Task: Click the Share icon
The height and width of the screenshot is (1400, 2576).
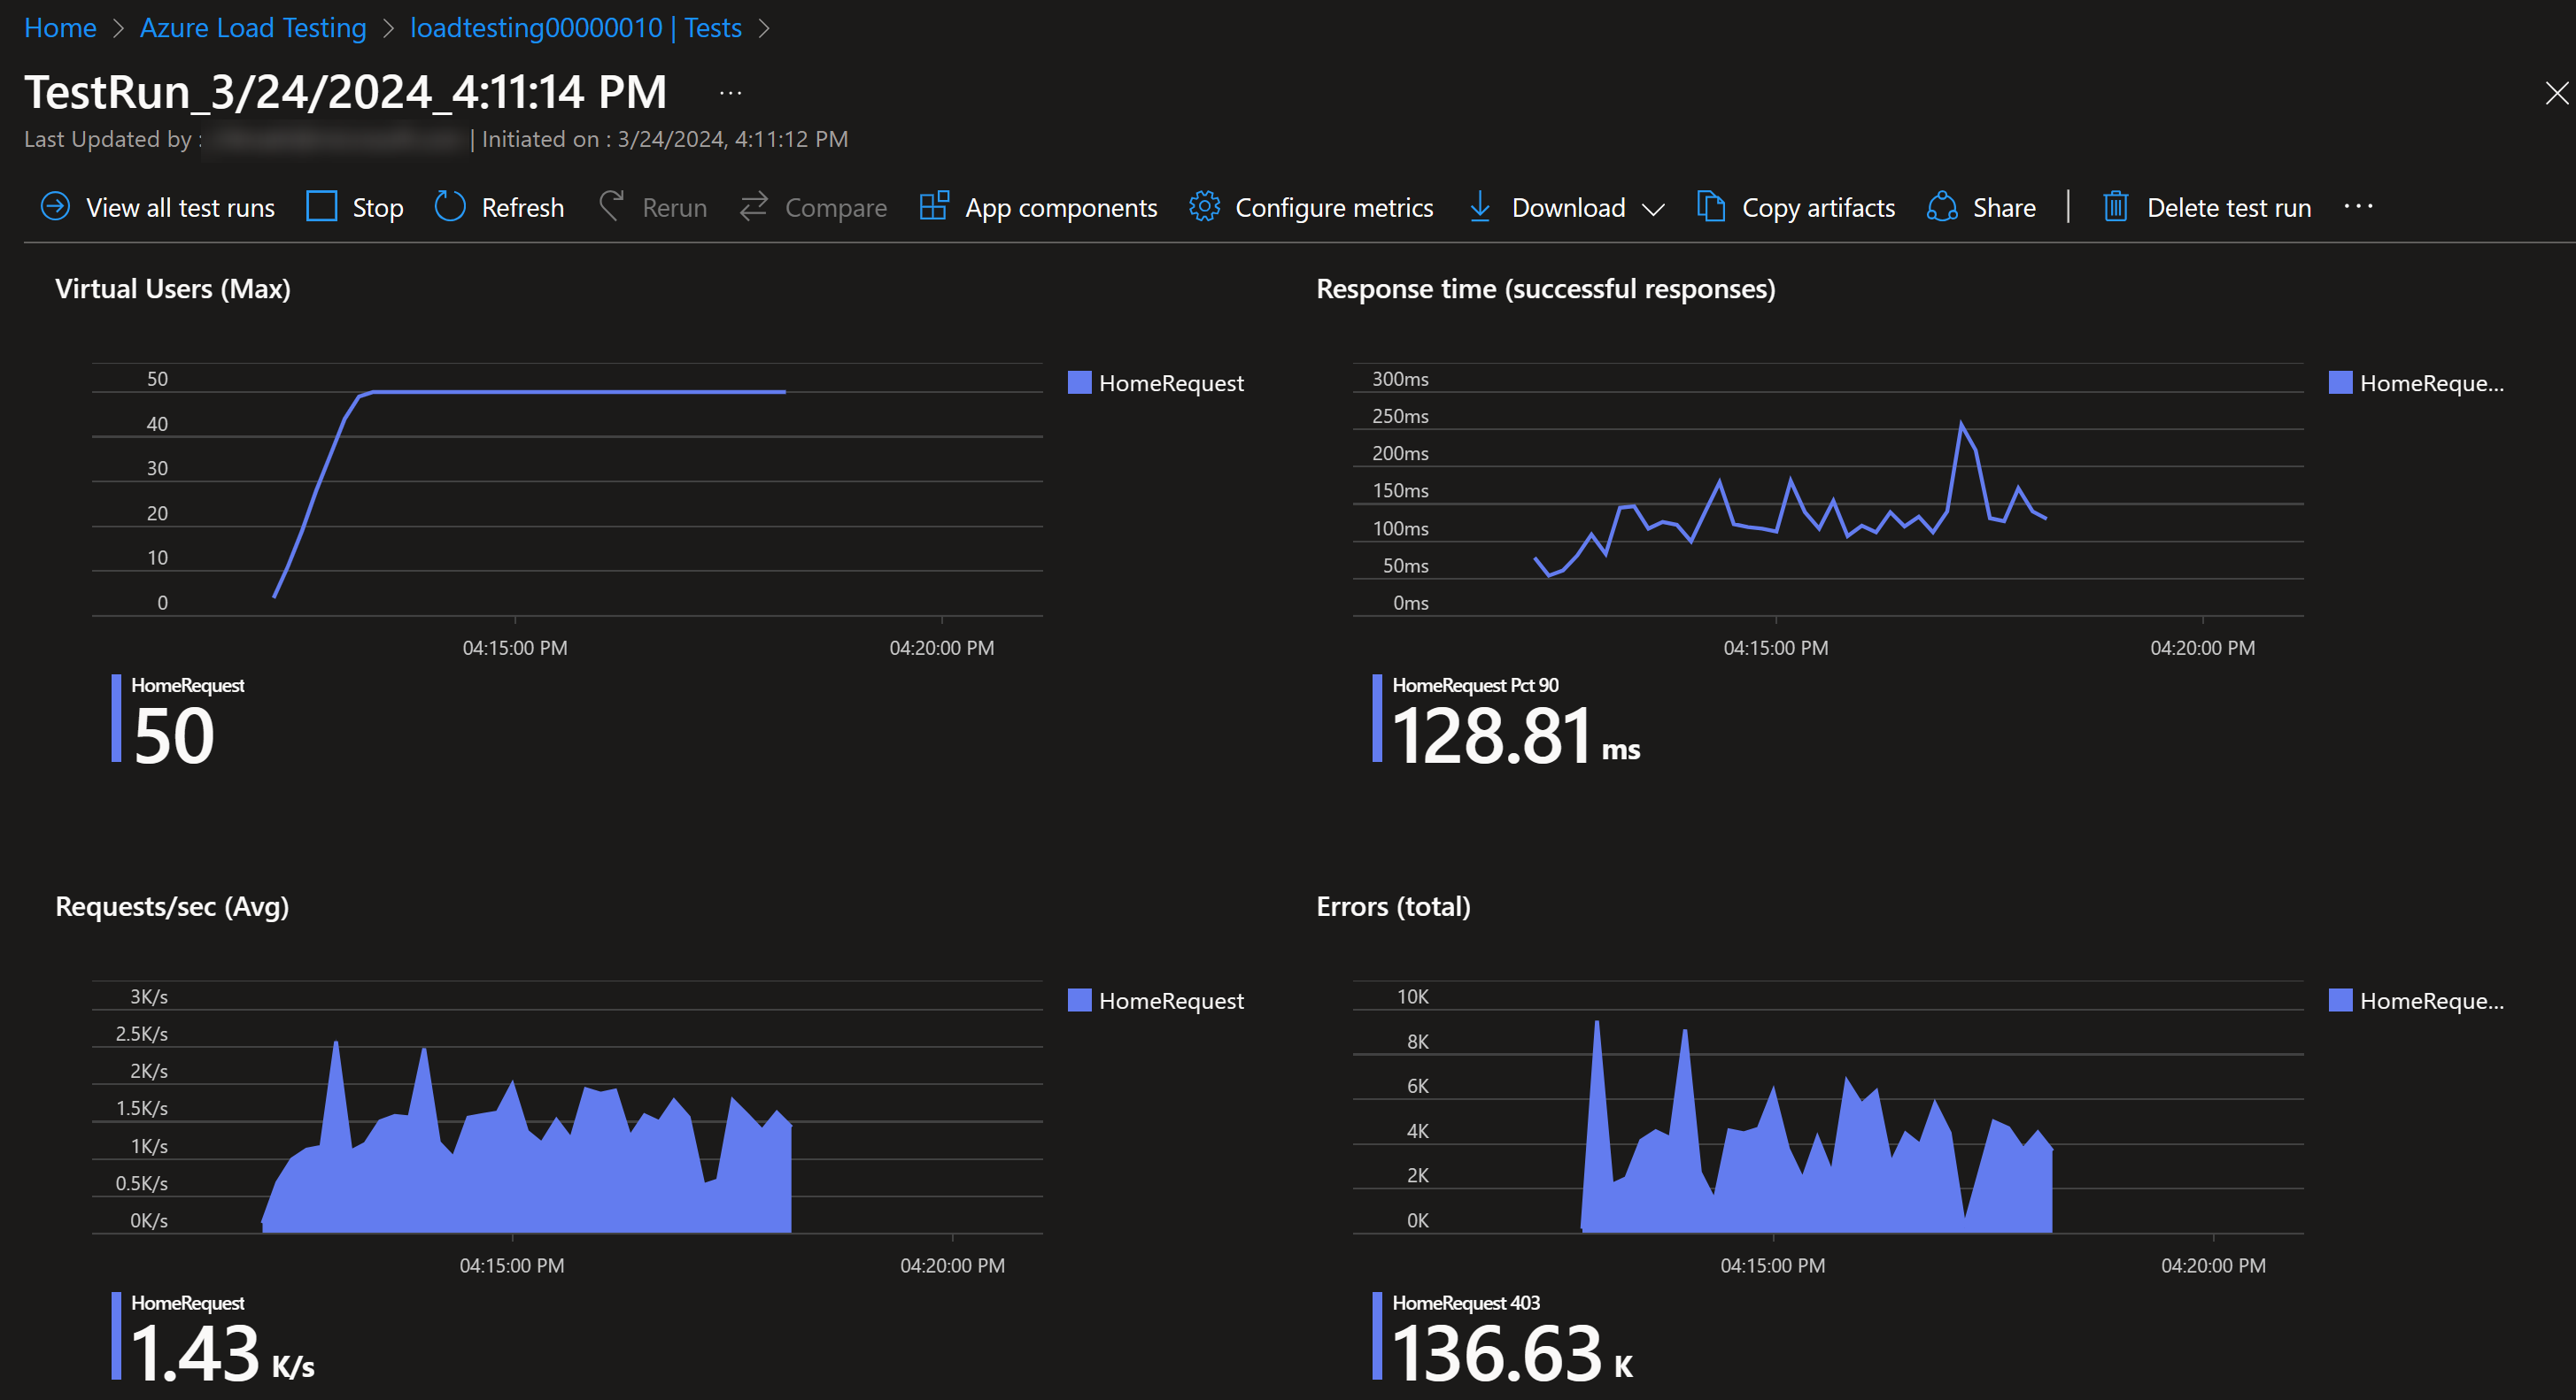Action: pos(1942,207)
